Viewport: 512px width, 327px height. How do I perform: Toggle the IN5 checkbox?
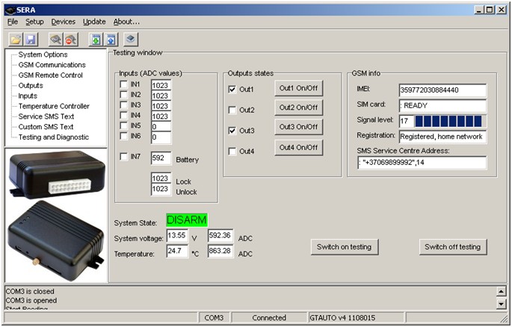pyautogui.click(x=123, y=125)
